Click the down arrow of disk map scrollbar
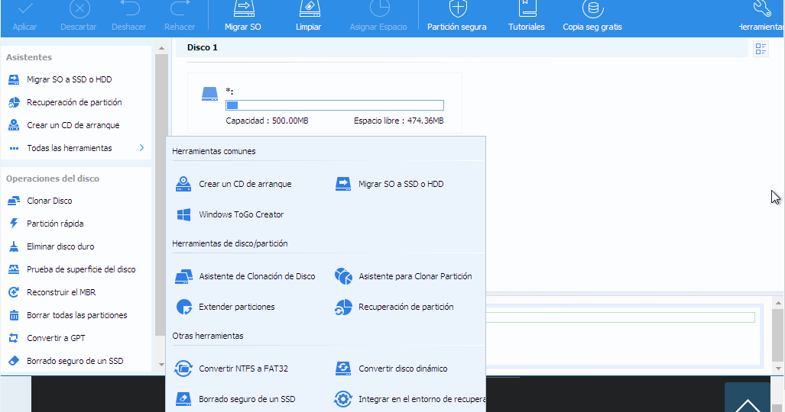The image size is (785, 412). coord(778,369)
